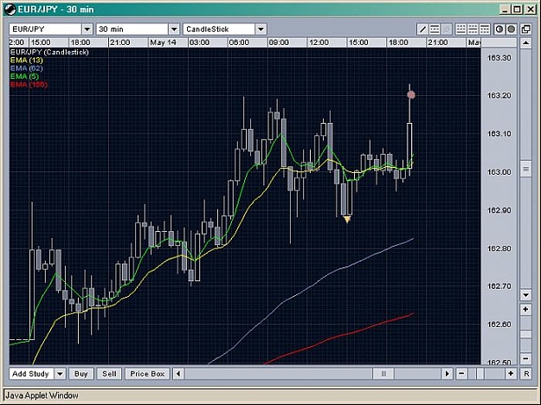Click the EMA (5) legend label
Screen dimensions: 541x405
tap(24, 76)
